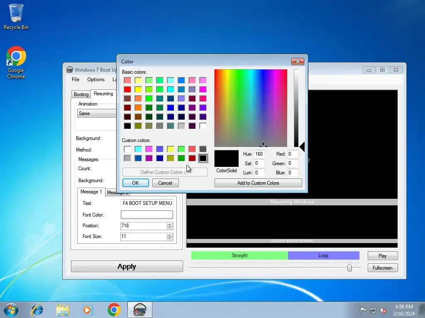The width and height of the screenshot is (425, 318).
Task: Click the Fullscreen button
Action: 383,268
